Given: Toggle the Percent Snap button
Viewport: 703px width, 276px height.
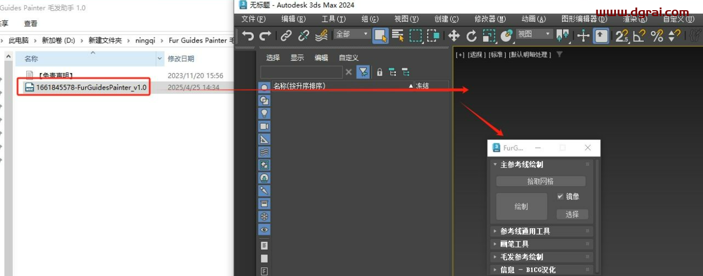Looking at the screenshot, I should tap(657, 36).
